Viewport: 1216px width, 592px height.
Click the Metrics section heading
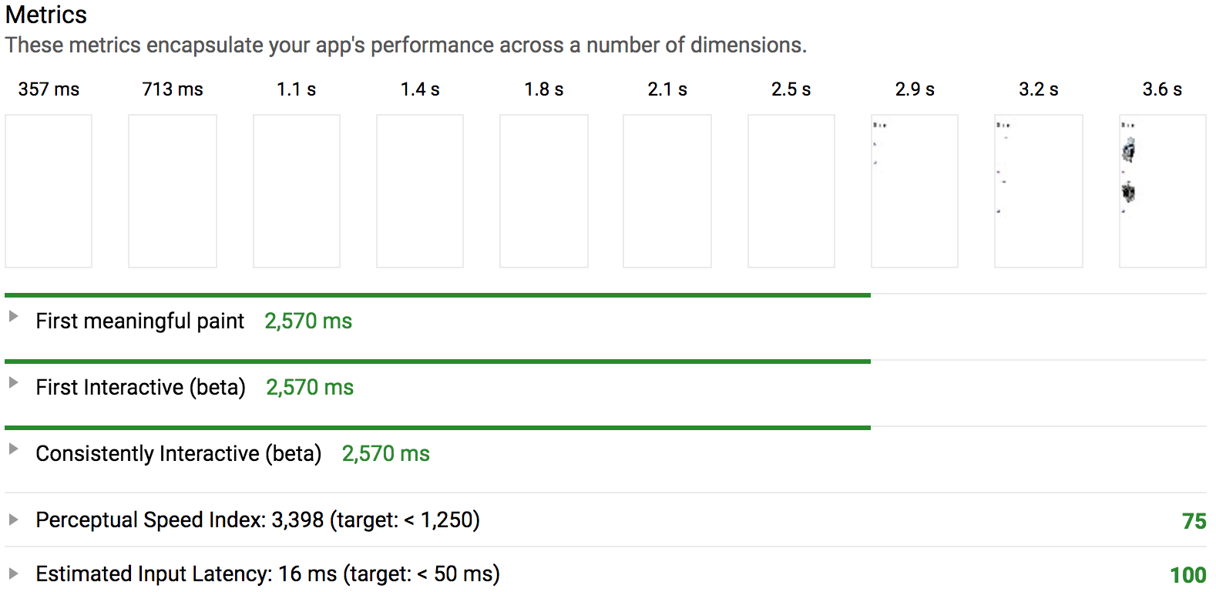(46, 15)
